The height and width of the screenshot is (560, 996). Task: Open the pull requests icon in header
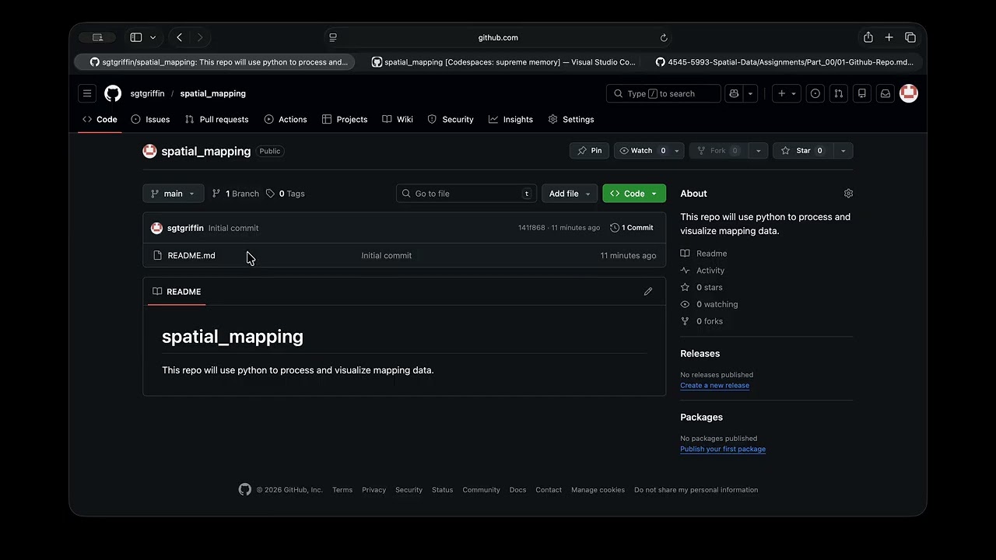pos(838,93)
